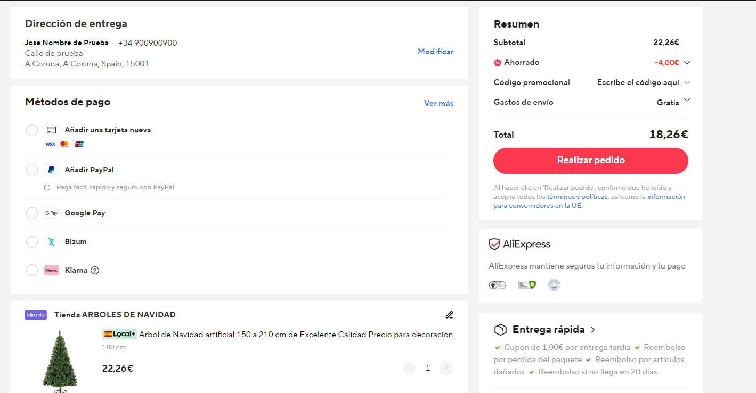Click the Total amount 18,26€
Screen dimensions: 756x393
coord(669,135)
